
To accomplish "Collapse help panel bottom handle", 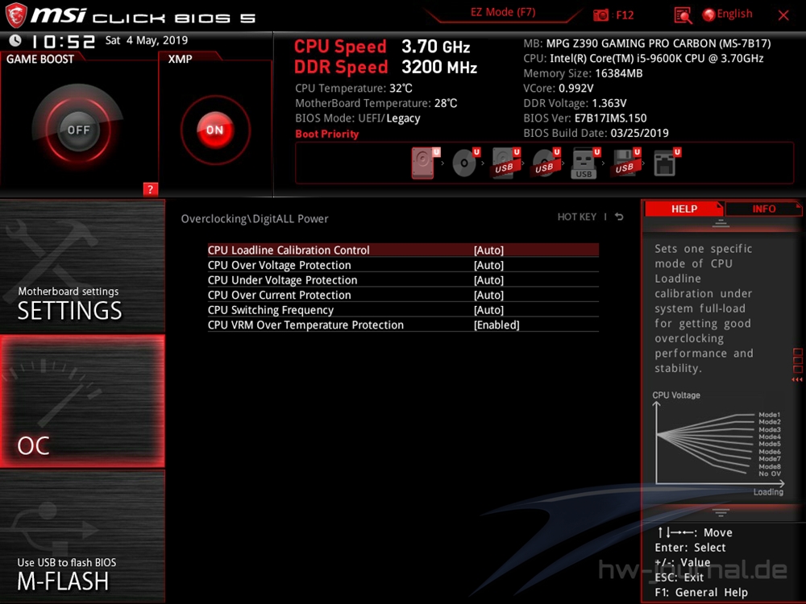I will coord(721,512).
